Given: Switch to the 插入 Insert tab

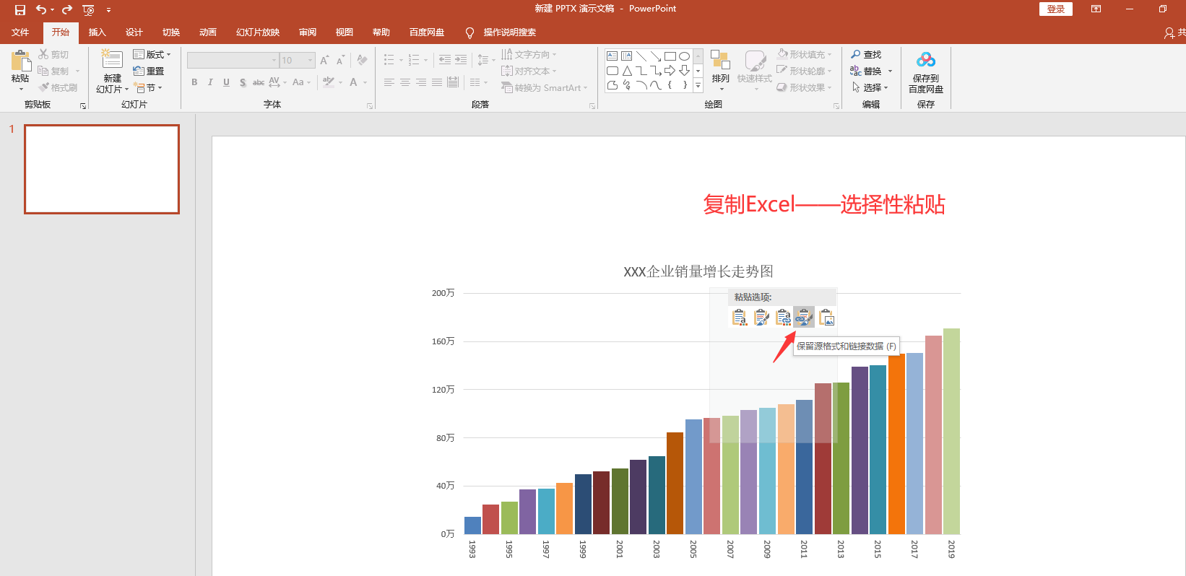Looking at the screenshot, I should (x=98, y=32).
